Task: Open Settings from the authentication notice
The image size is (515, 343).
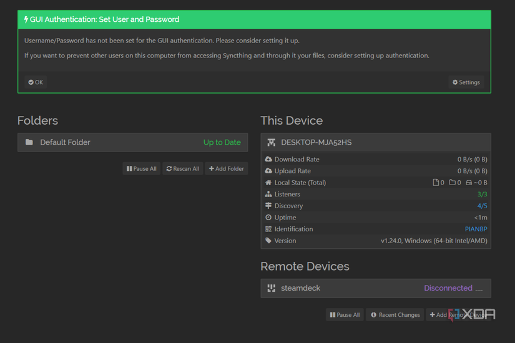Action: pos(466,82)
